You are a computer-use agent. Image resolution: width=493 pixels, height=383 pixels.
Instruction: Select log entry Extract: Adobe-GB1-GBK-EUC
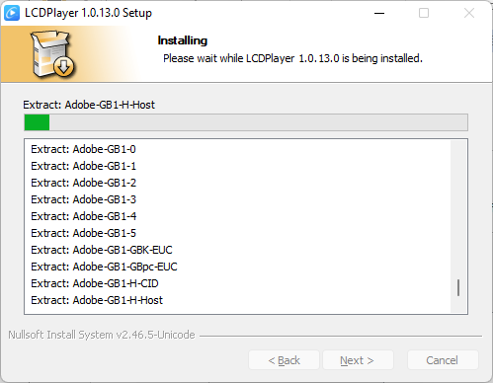102,250
